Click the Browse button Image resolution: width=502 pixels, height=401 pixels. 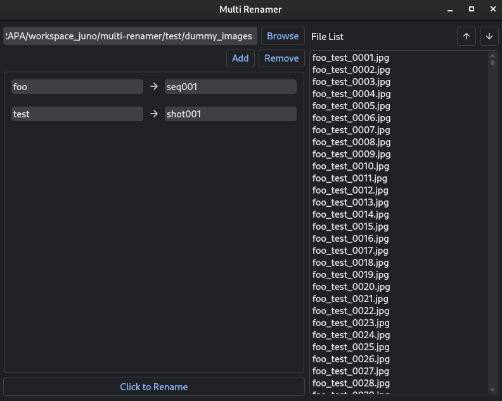283,36
